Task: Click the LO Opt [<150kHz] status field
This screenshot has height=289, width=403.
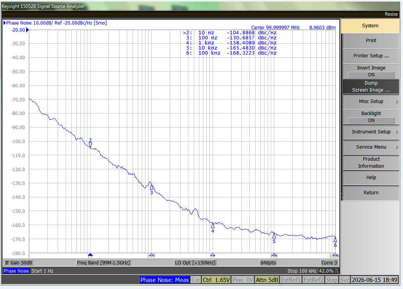Action: [x=195, y=262]
